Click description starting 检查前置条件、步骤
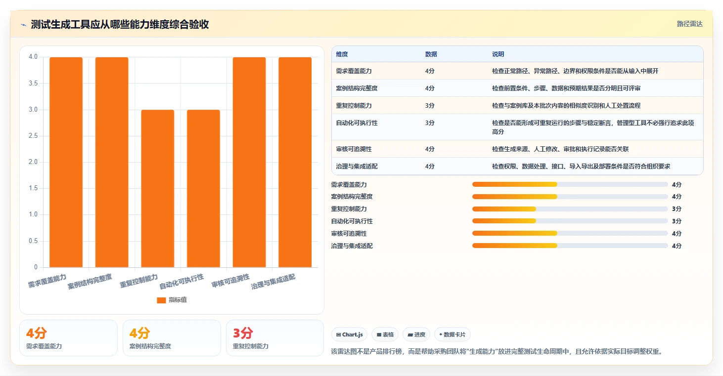Viewport: 723px width, 376px height. (566, 88)
